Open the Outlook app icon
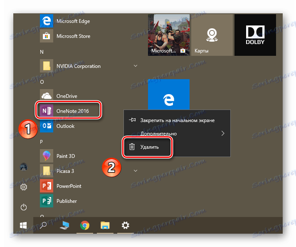This screenshot has height=247, width=296. tap(47, 126)
